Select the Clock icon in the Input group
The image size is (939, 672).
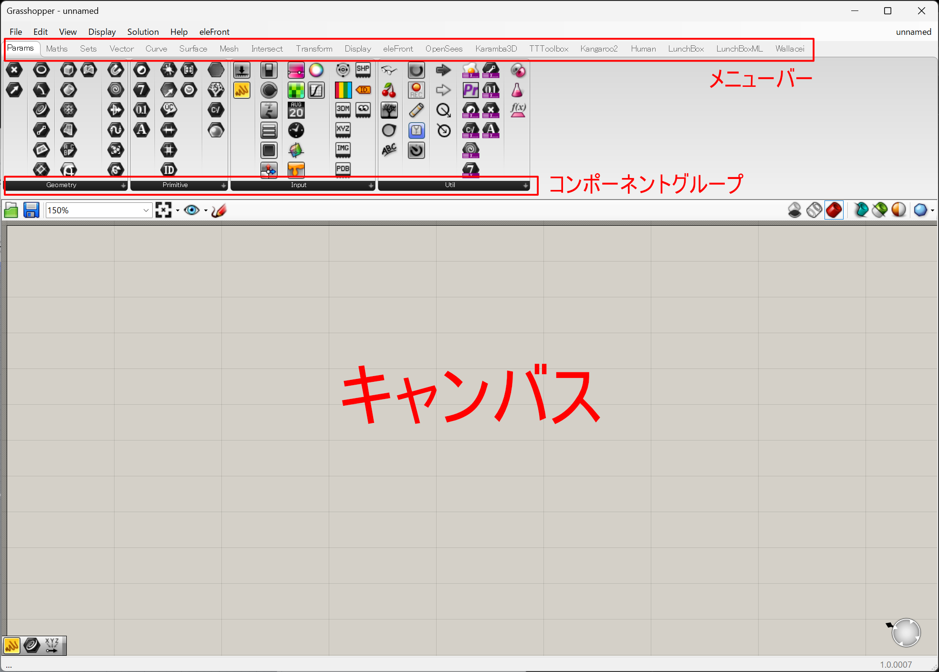pos(296,130)
